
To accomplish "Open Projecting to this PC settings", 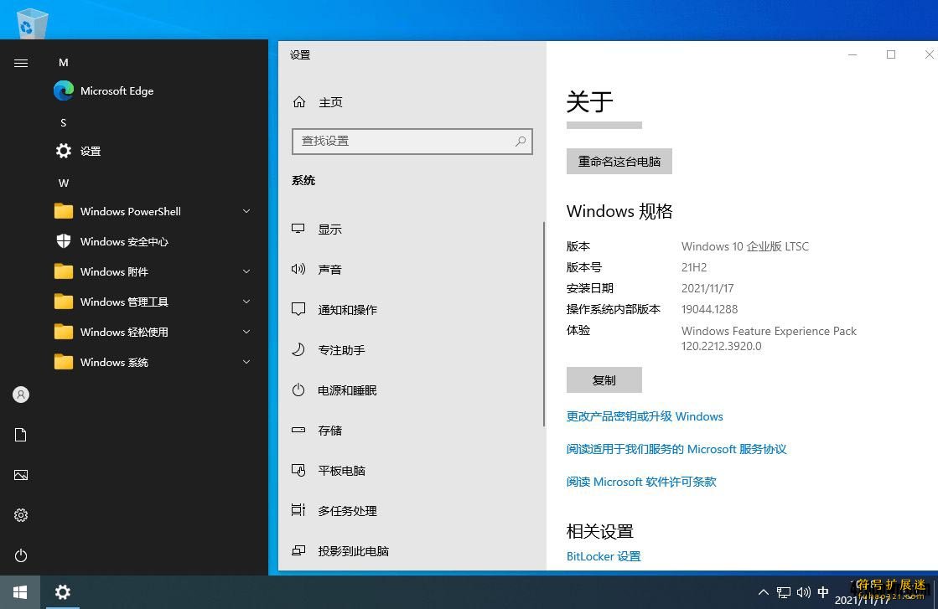I will pos(352,550).
